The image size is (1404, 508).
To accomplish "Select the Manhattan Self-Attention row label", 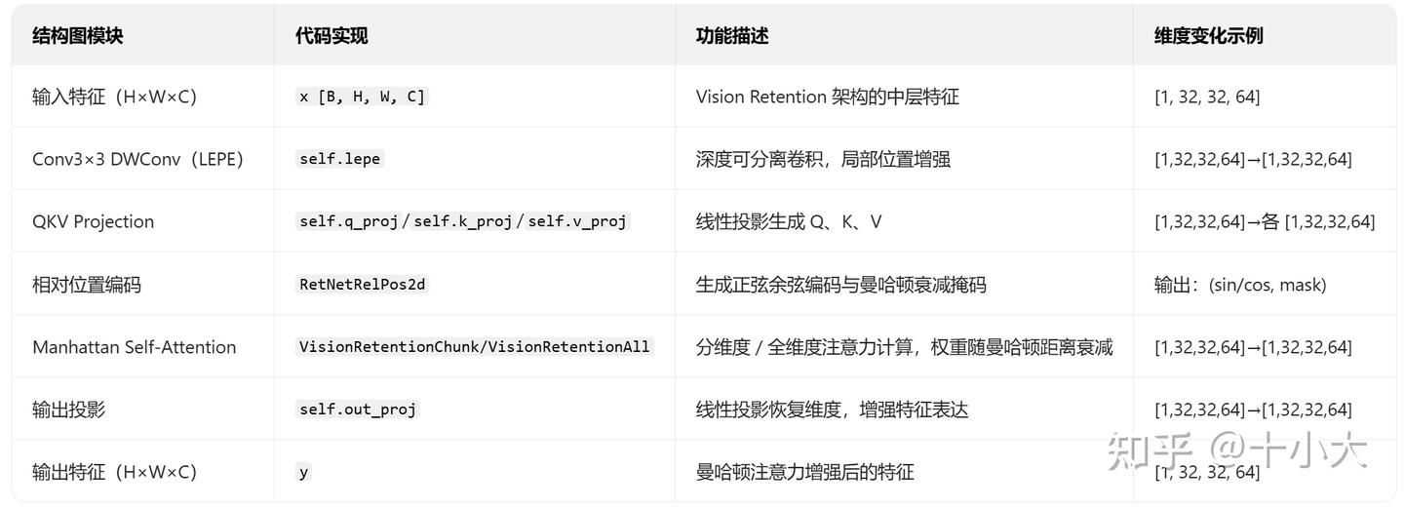I will (x=134, y=347).
